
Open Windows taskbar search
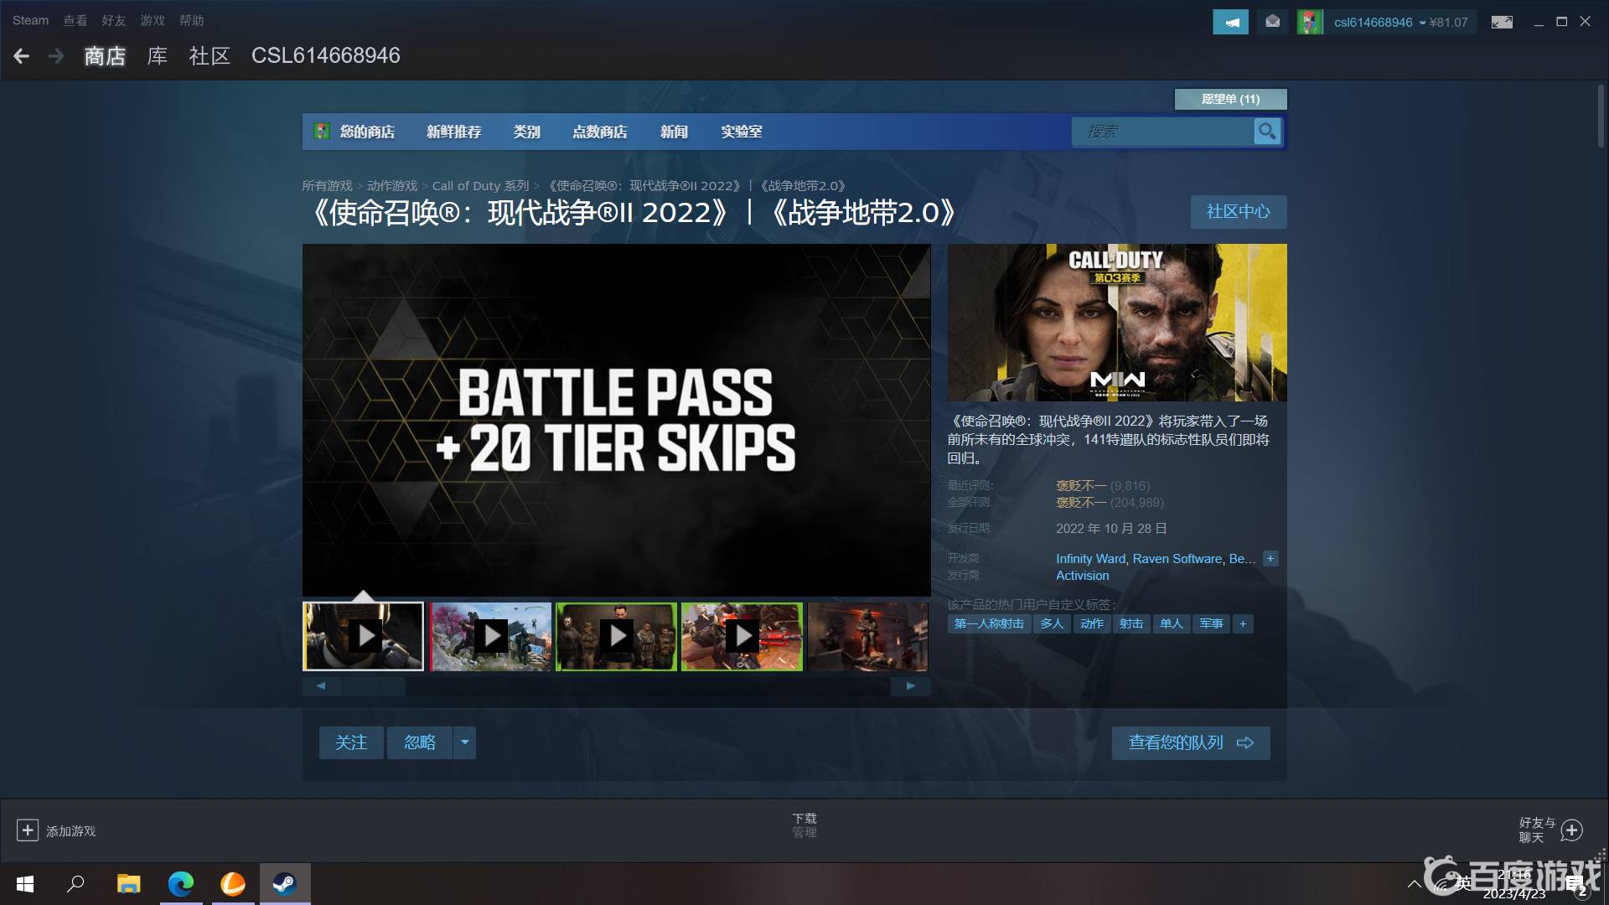[76, 884]
